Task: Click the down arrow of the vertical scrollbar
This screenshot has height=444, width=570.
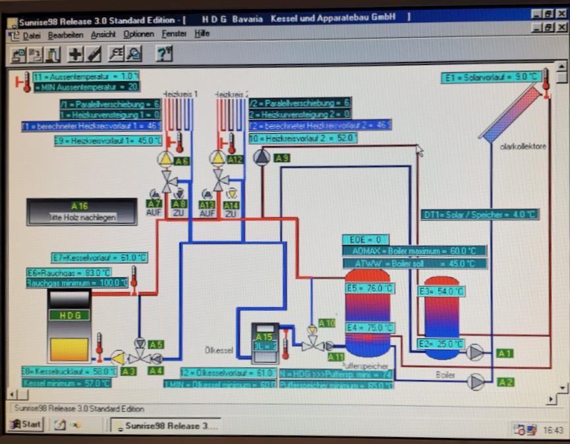Action: click(563, 388)
